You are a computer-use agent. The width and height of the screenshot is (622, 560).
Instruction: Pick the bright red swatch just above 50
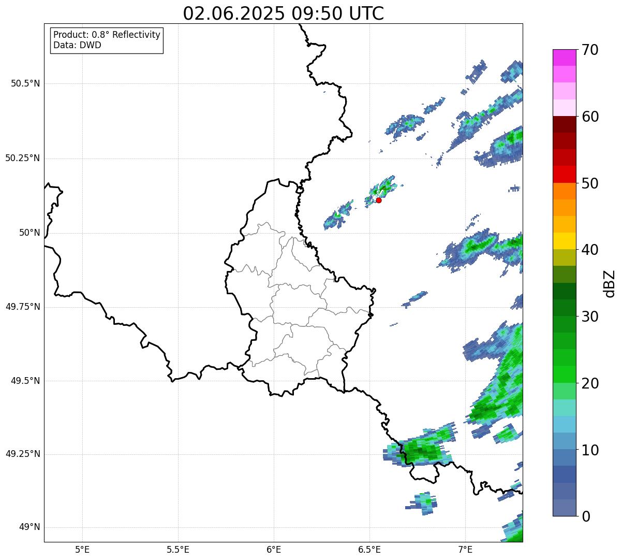coord(564,175)
